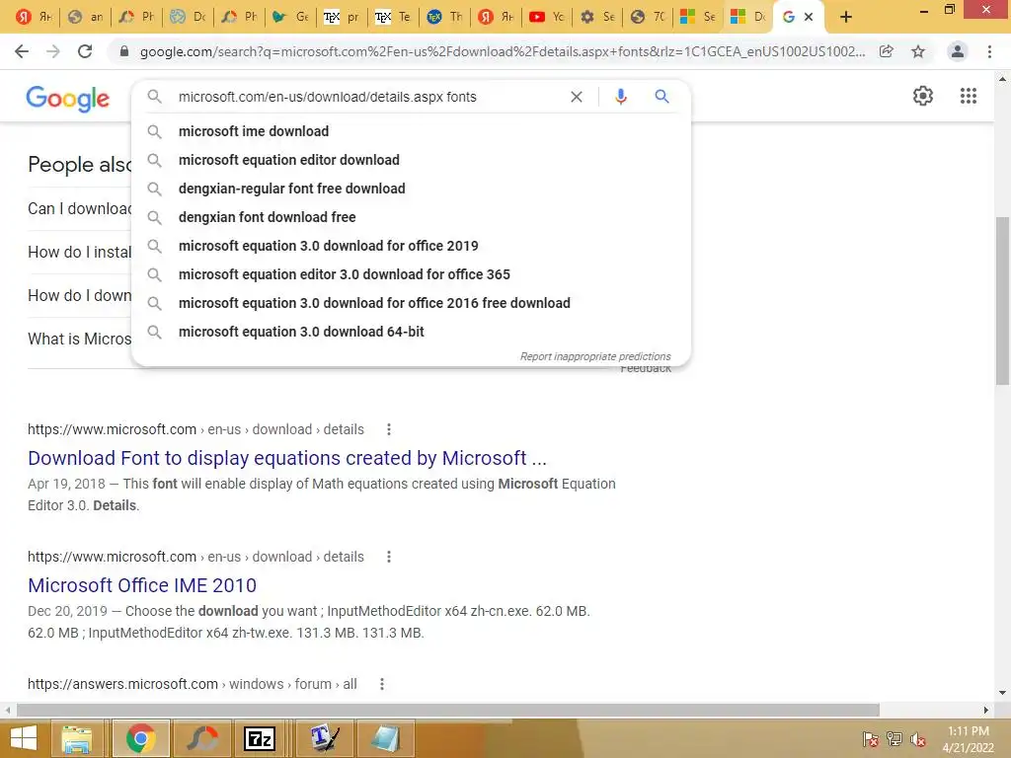
Task: Switch to the 'an' globe tab
Action: [x=85, y=17]
